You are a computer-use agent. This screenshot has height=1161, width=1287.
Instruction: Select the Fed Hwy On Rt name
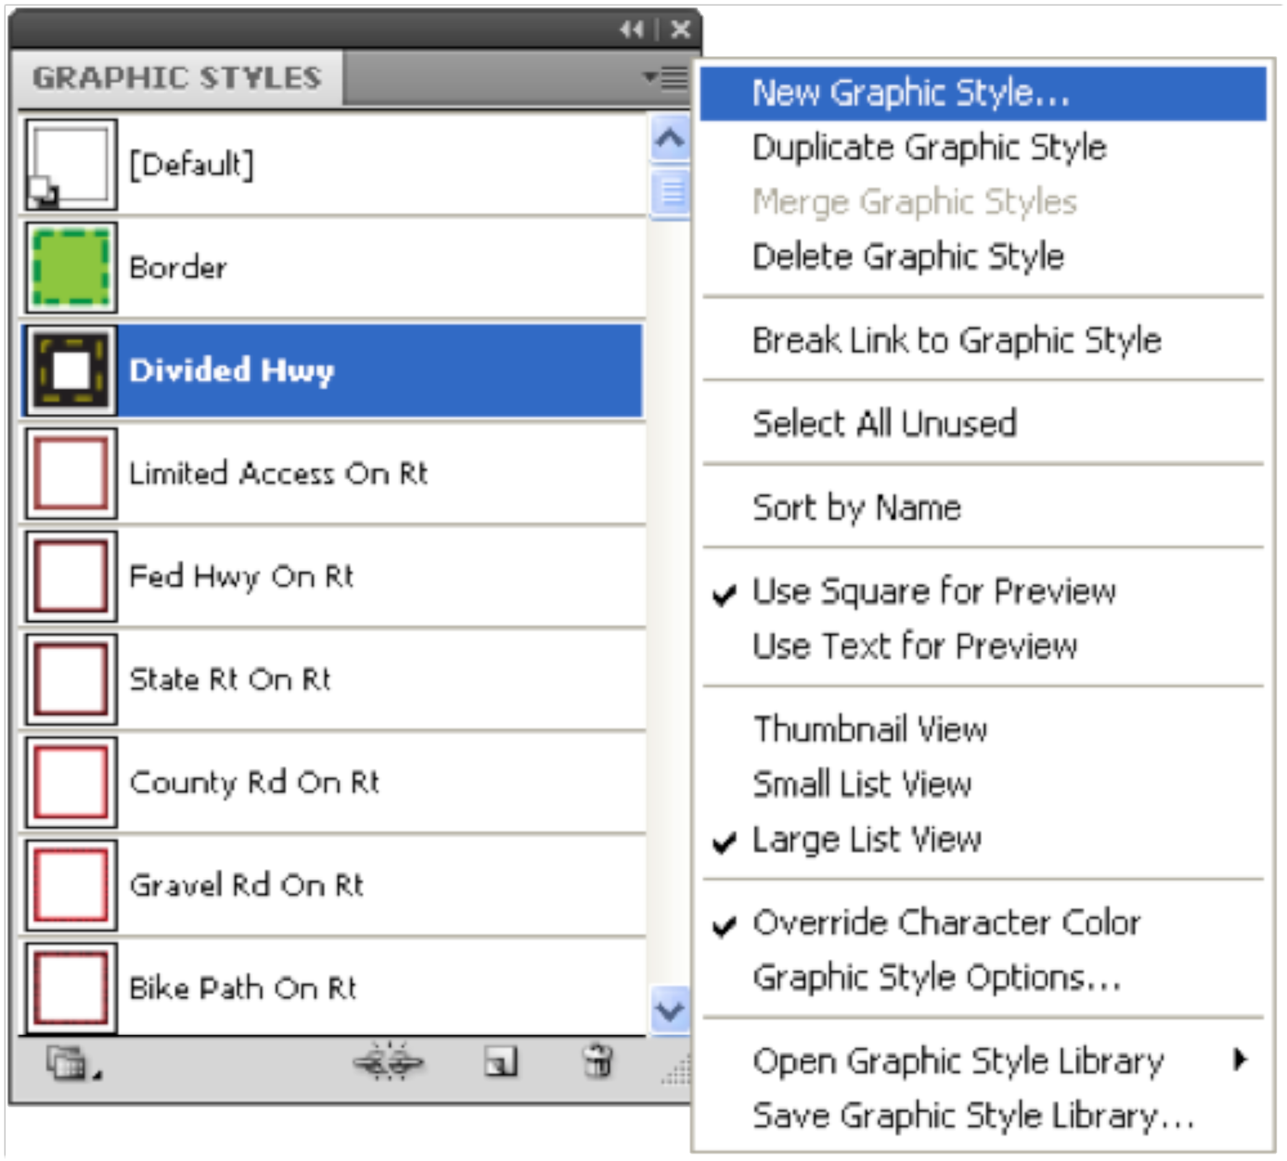[241, 576]
